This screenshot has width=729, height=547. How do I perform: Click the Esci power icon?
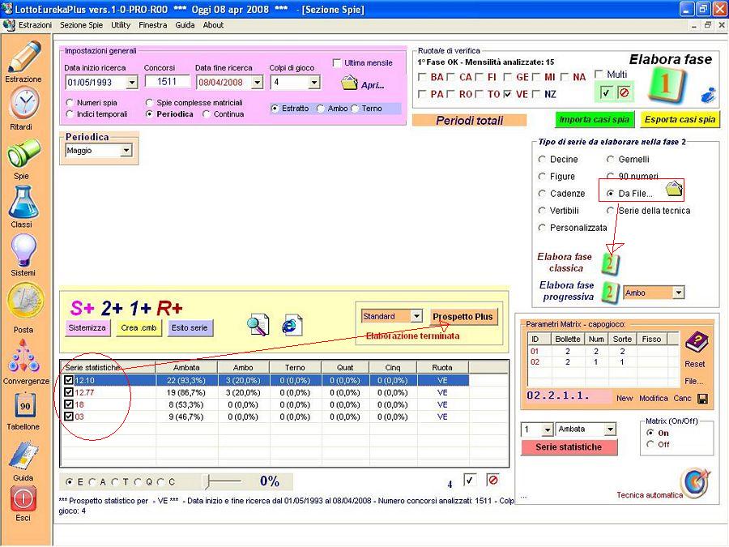[x=23, y=498]
